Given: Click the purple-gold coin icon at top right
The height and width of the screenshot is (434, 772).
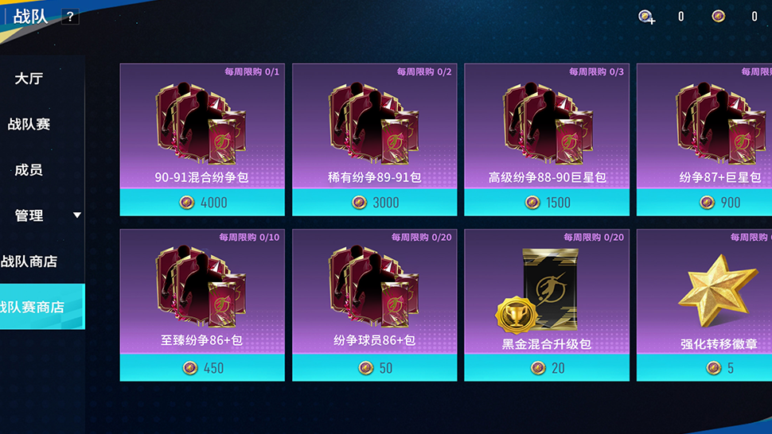Looking at the screenshot, I should click(719, 16).
